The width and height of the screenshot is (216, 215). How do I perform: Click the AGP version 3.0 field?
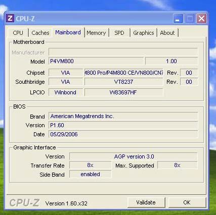(x=133, y=156)
